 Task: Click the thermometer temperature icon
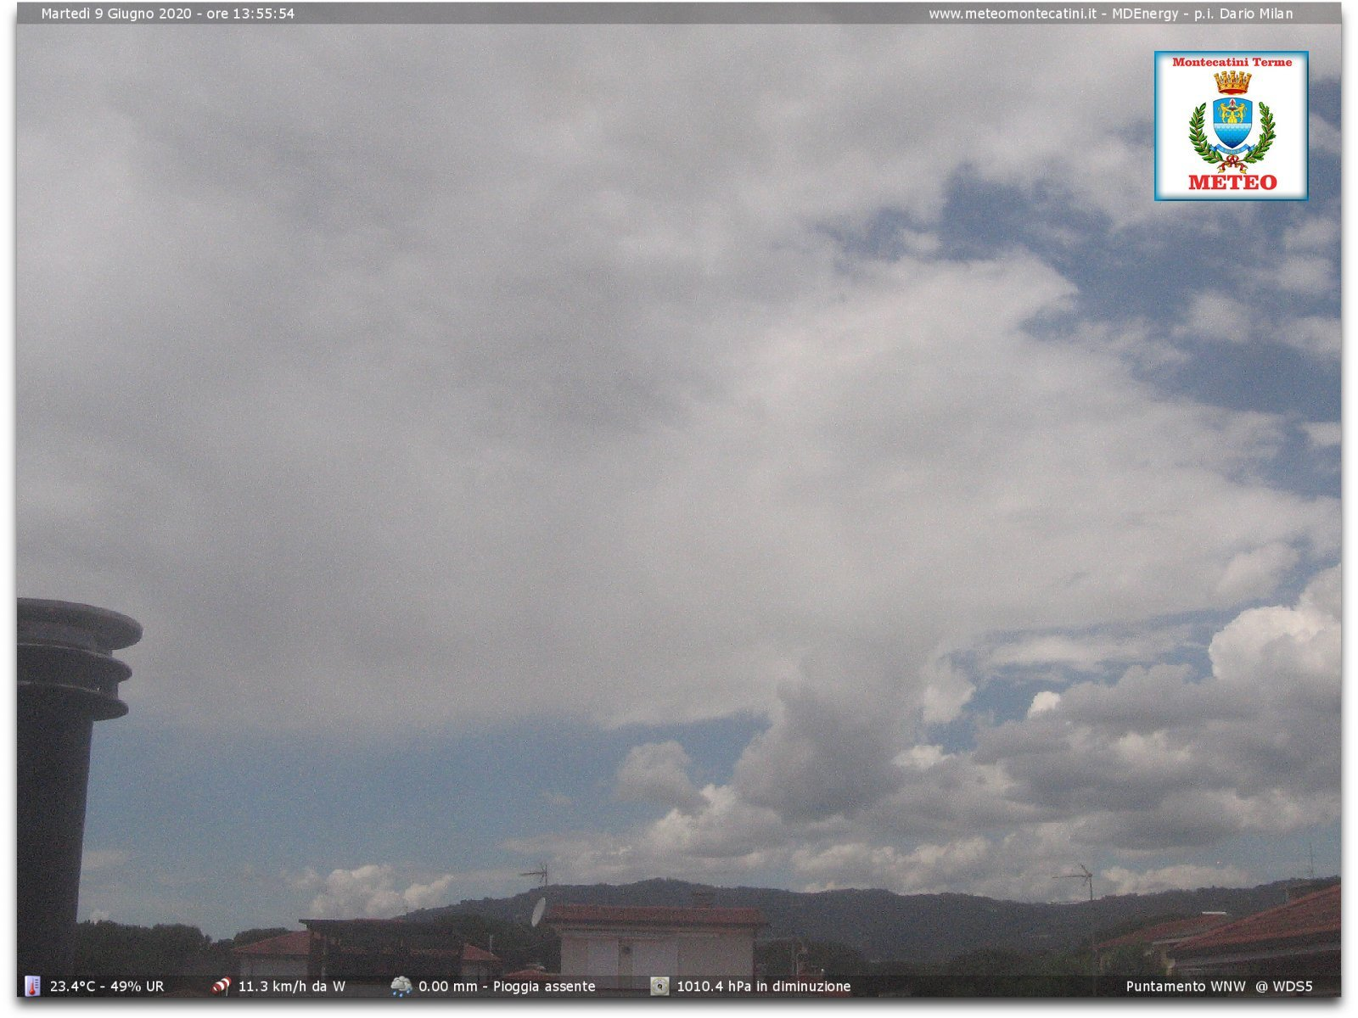point(32,986)
